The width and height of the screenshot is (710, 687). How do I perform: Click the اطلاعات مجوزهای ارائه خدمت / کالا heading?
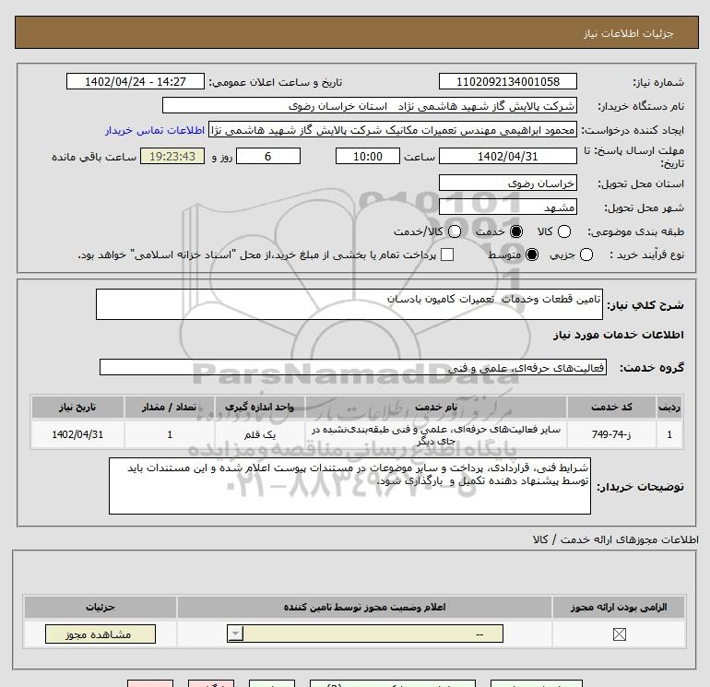(x=616, y=539)
